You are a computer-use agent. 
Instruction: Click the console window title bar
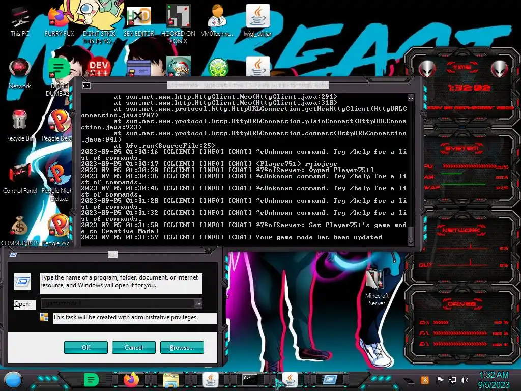click(x=248, y=86)
